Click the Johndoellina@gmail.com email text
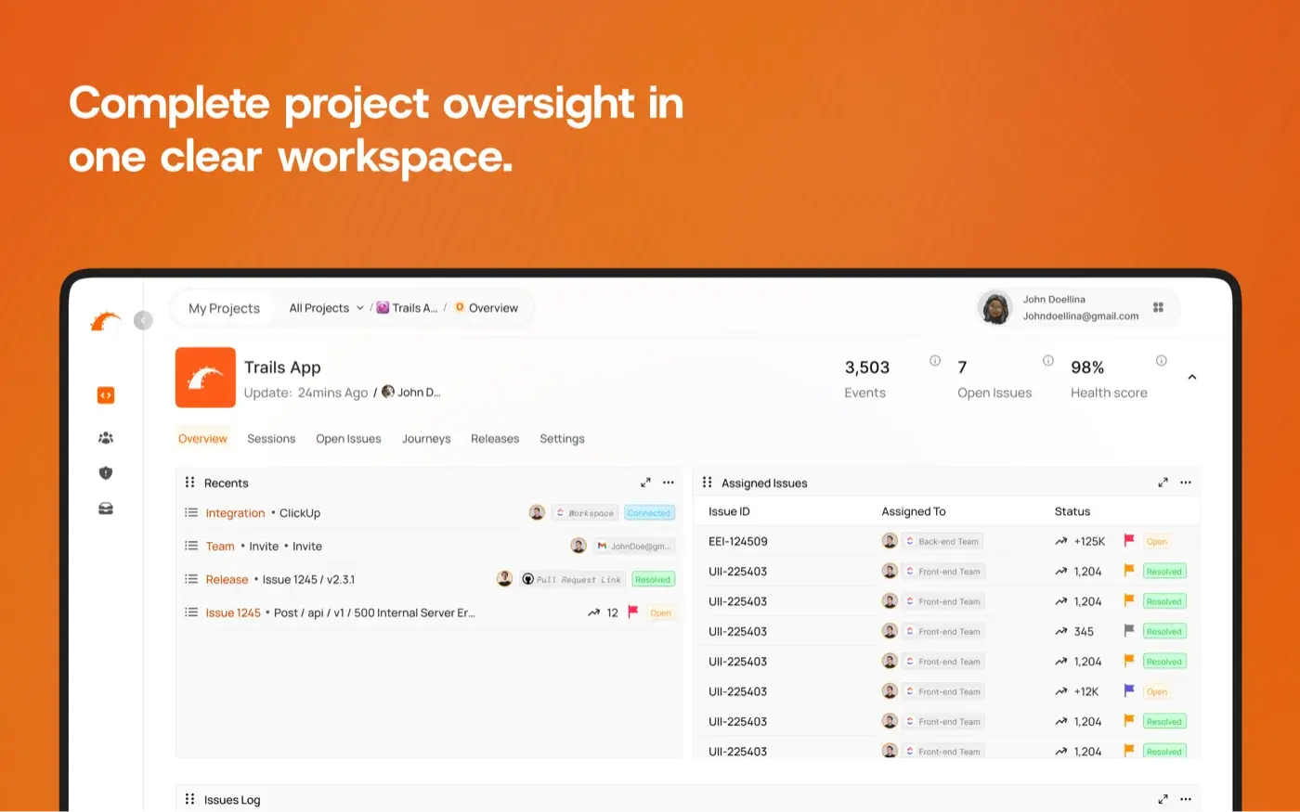The width and height of the screenshot is (1300, 812). (x=1081, y=316)
